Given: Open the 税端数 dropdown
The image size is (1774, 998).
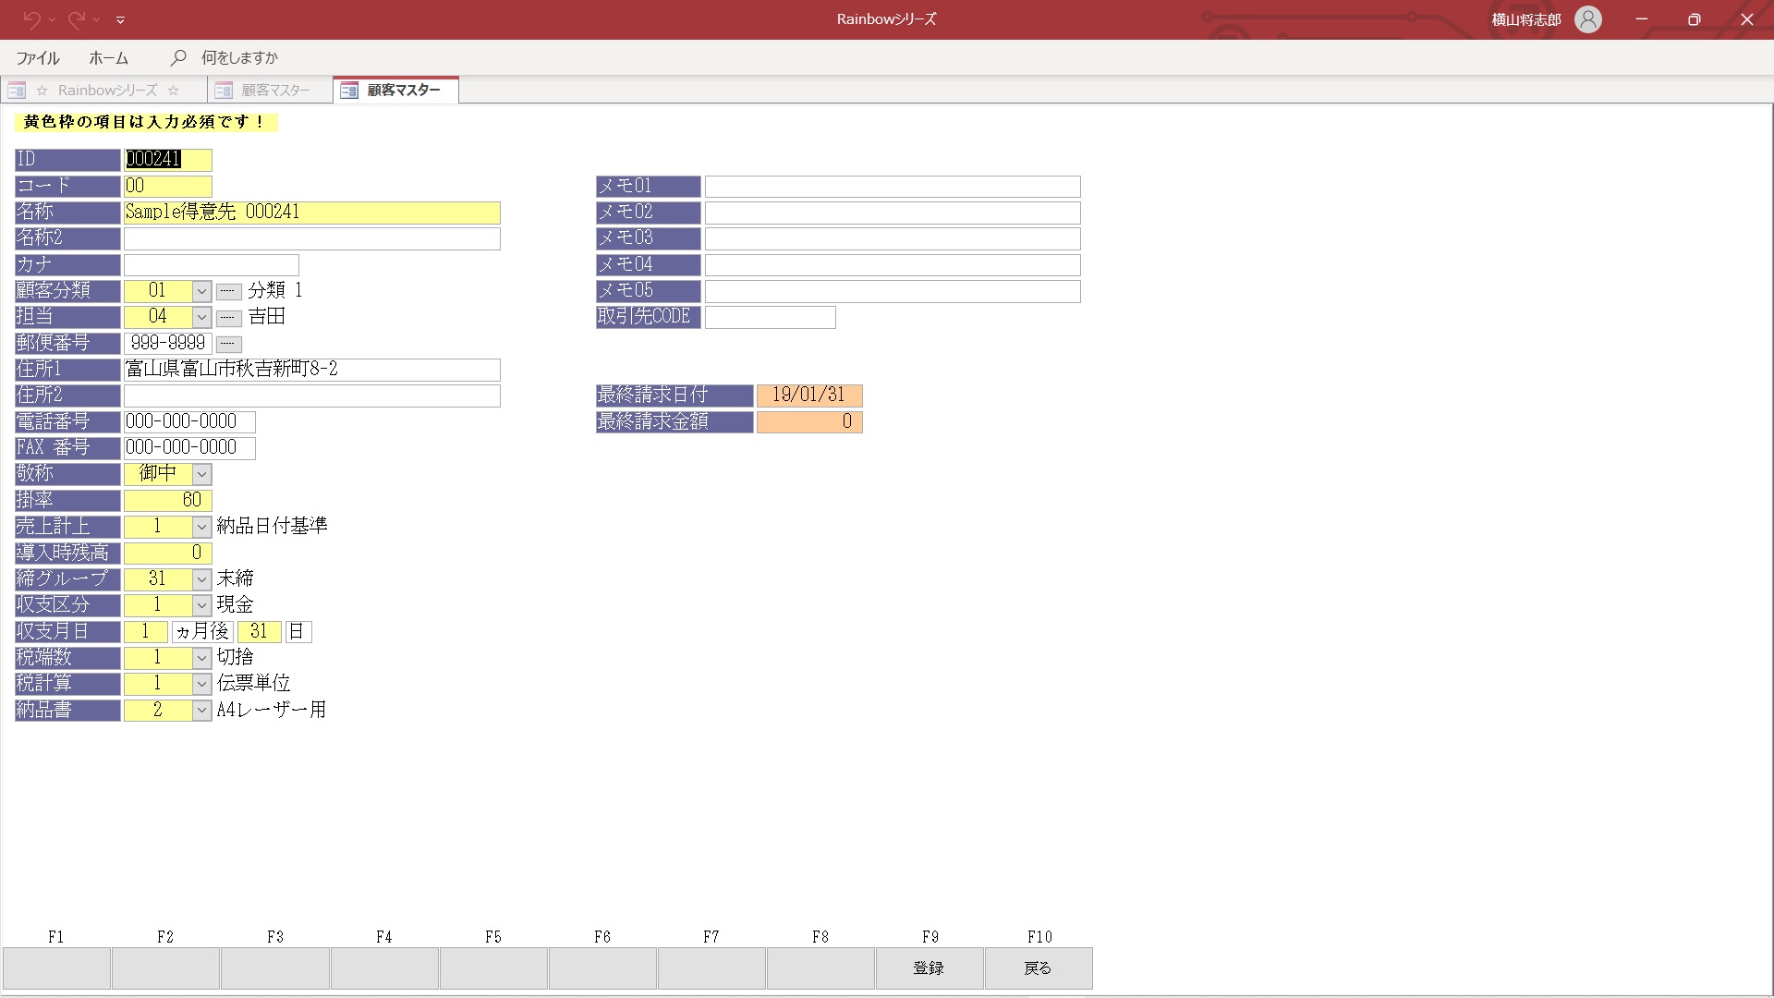Looking at the screenshot, I should point(201,657).
